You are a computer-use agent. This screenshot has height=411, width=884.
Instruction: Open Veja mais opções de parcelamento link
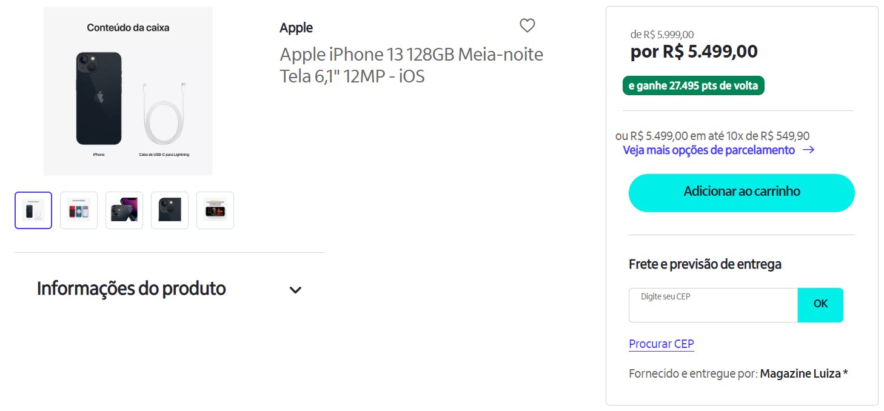709,150
